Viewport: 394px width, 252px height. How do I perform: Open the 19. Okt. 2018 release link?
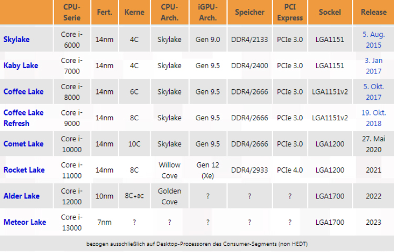[x=374, y=118]
